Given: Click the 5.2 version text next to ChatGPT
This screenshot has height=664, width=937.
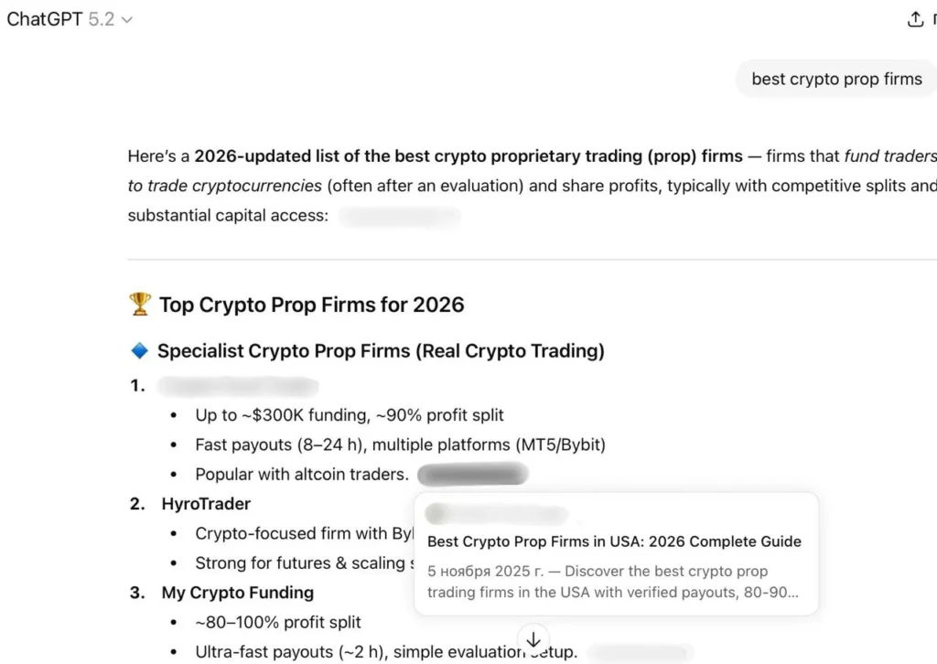Looking at the screenshot, I should pos(102,18).
